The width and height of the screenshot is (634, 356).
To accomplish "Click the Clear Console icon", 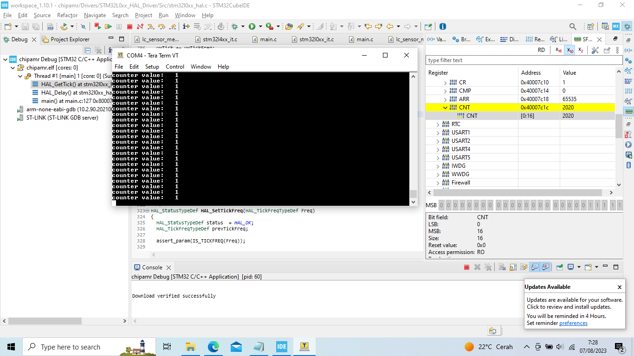I will point(502,267).
